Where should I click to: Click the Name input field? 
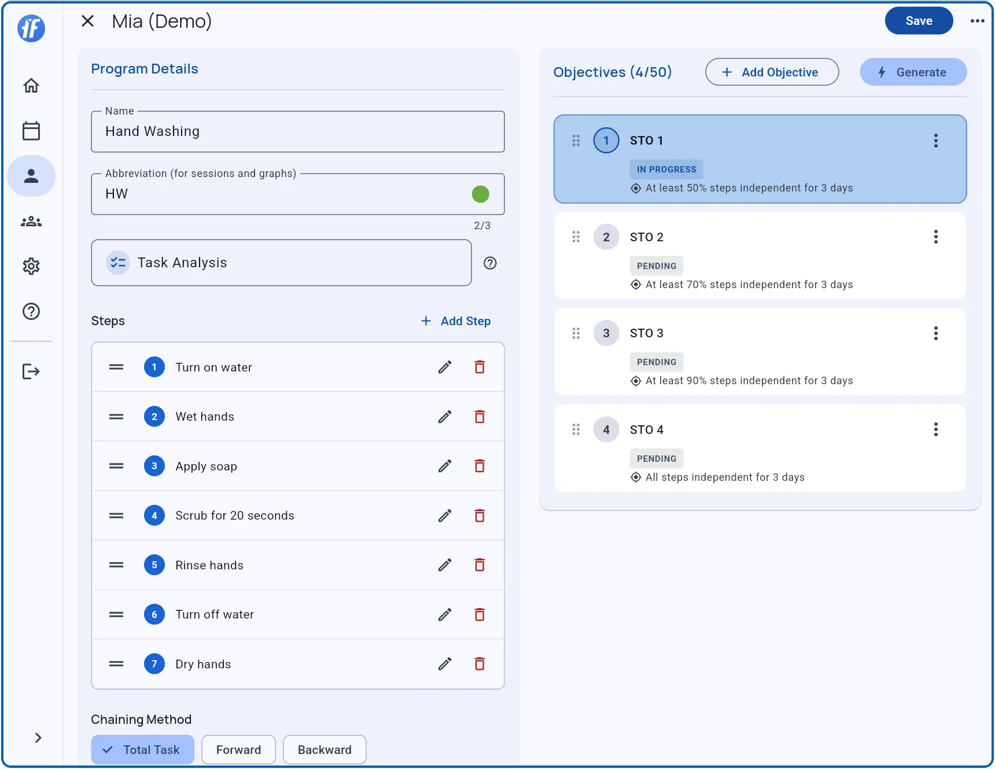(x=297, y=132)
